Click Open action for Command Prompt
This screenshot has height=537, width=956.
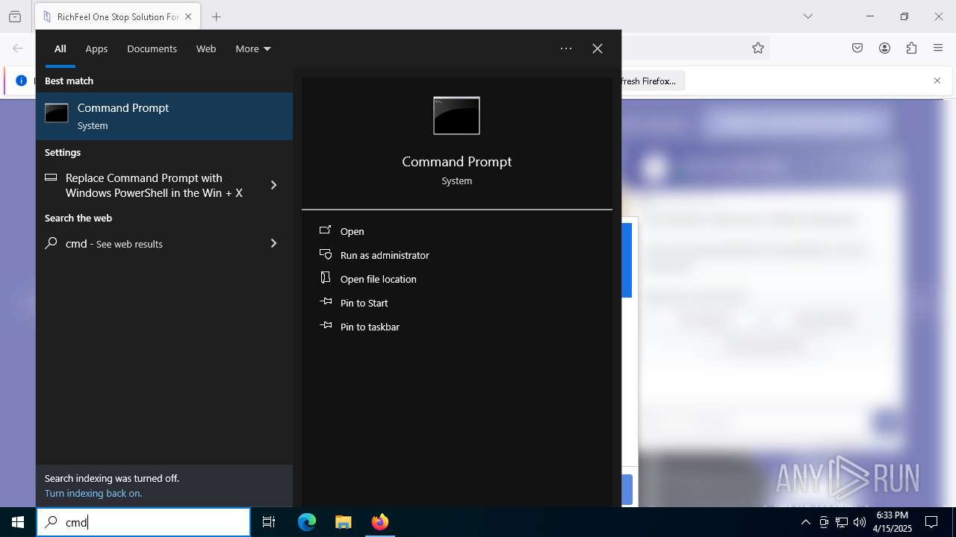457,231
